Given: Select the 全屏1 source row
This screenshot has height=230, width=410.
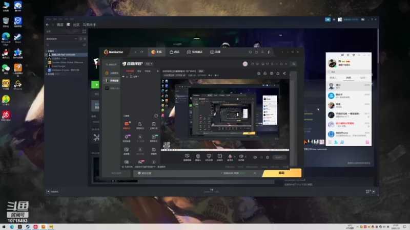Looking at the screenshot, I should (140, 77).
